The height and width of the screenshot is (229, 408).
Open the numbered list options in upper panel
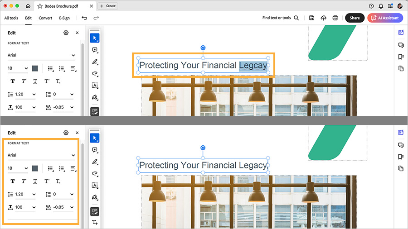[x=62, y=68]
